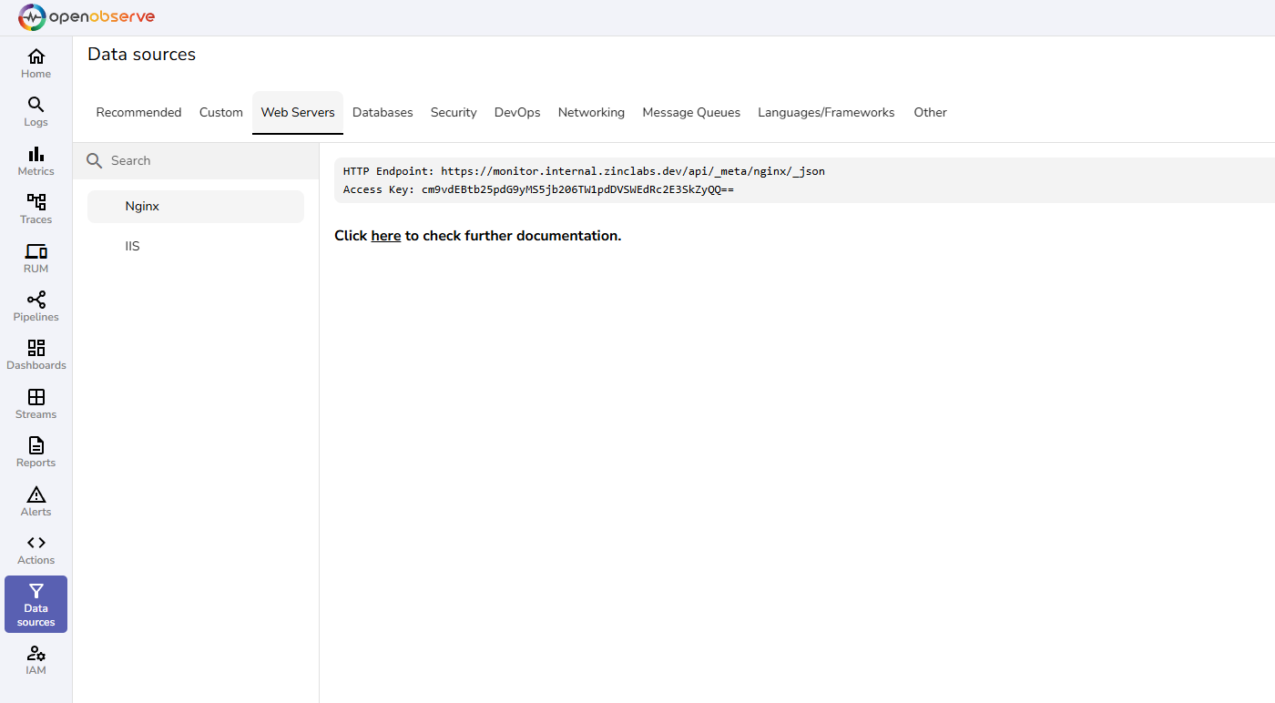Select the Message Queues tab

[691, 113]
